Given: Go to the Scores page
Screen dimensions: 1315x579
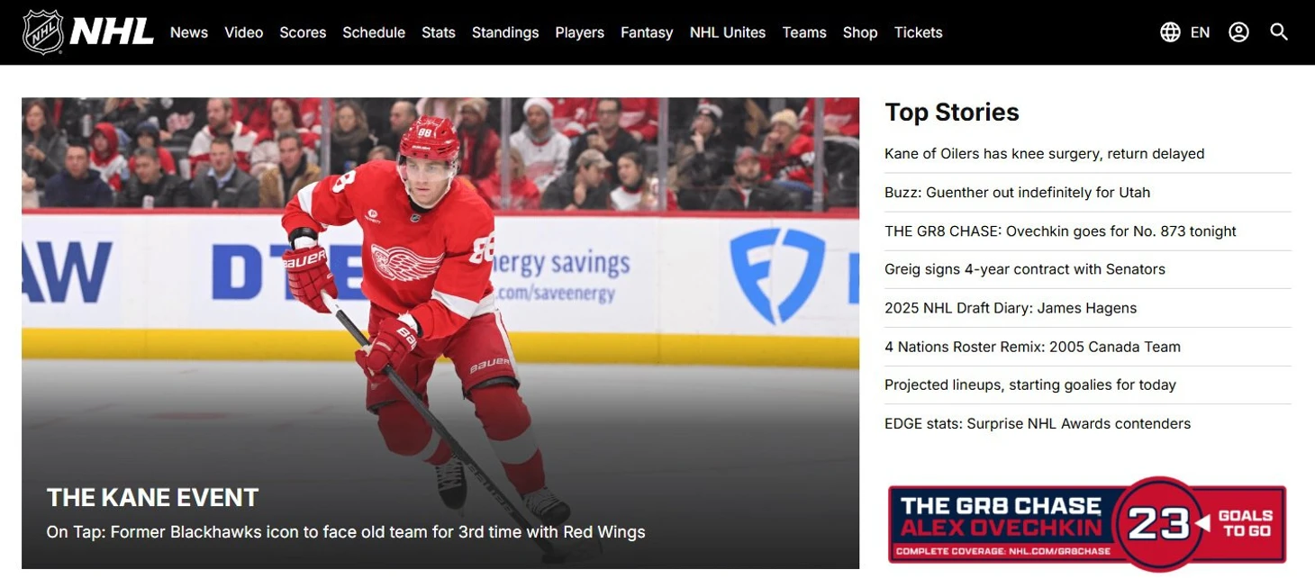Looking at the screenshot, I should (303, 32).
